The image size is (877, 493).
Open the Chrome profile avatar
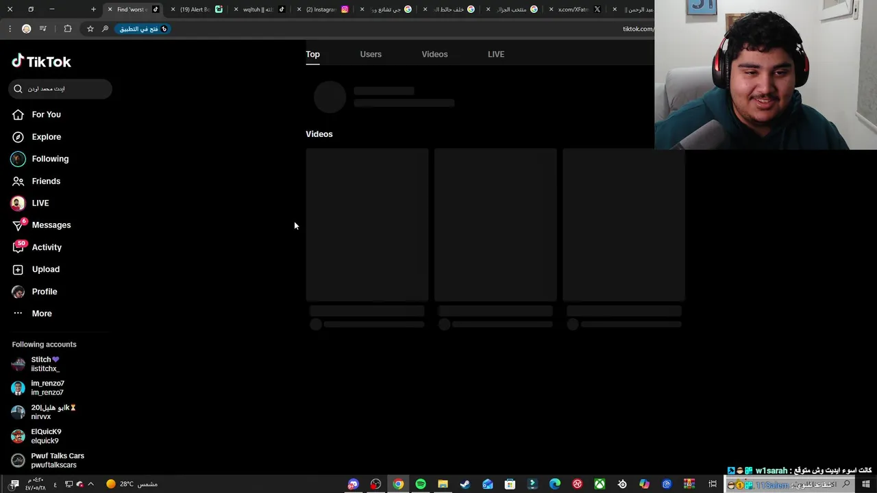tap(26, 29)
